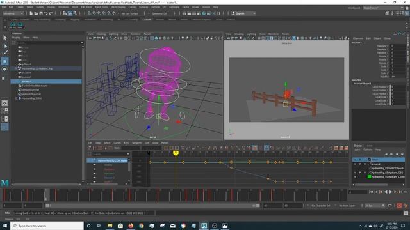This screenshot has height=230, width=410.
Task: Open Shading menu in persp viewport panel
Action: tap(101, 34)
